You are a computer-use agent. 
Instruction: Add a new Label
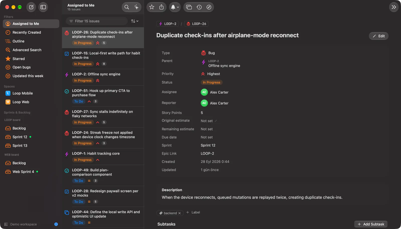point(193,212)
